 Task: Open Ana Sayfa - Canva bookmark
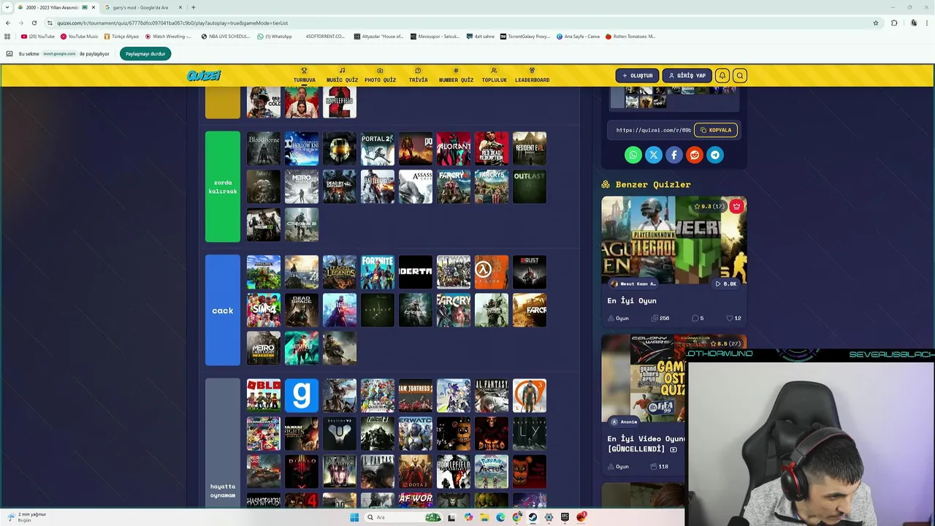tap(578, 36)
